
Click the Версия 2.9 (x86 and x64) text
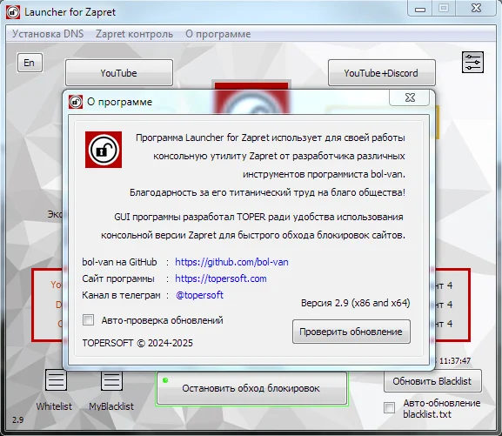(x=355, y=303)
